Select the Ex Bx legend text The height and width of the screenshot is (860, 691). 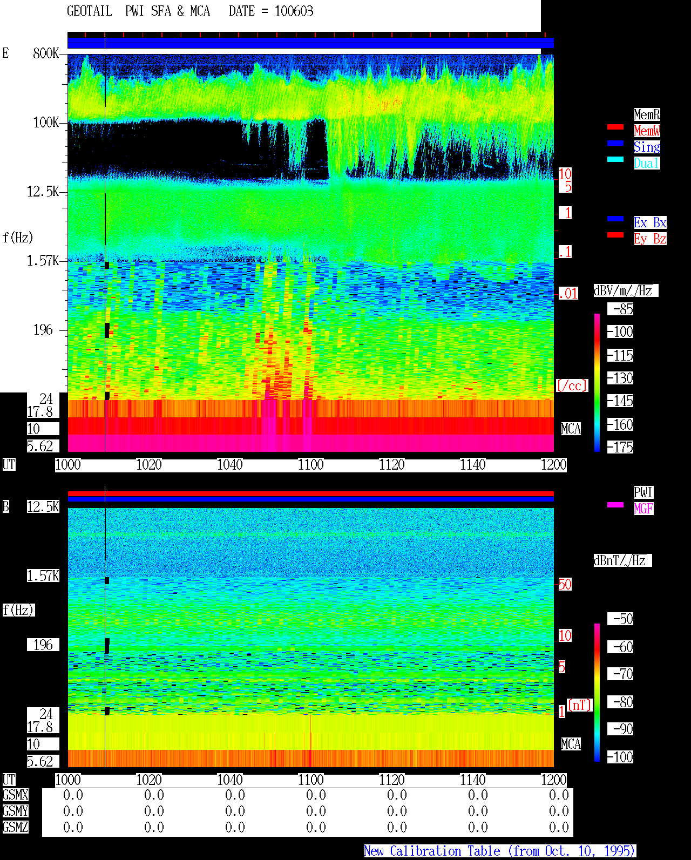(x=650, y=222)
